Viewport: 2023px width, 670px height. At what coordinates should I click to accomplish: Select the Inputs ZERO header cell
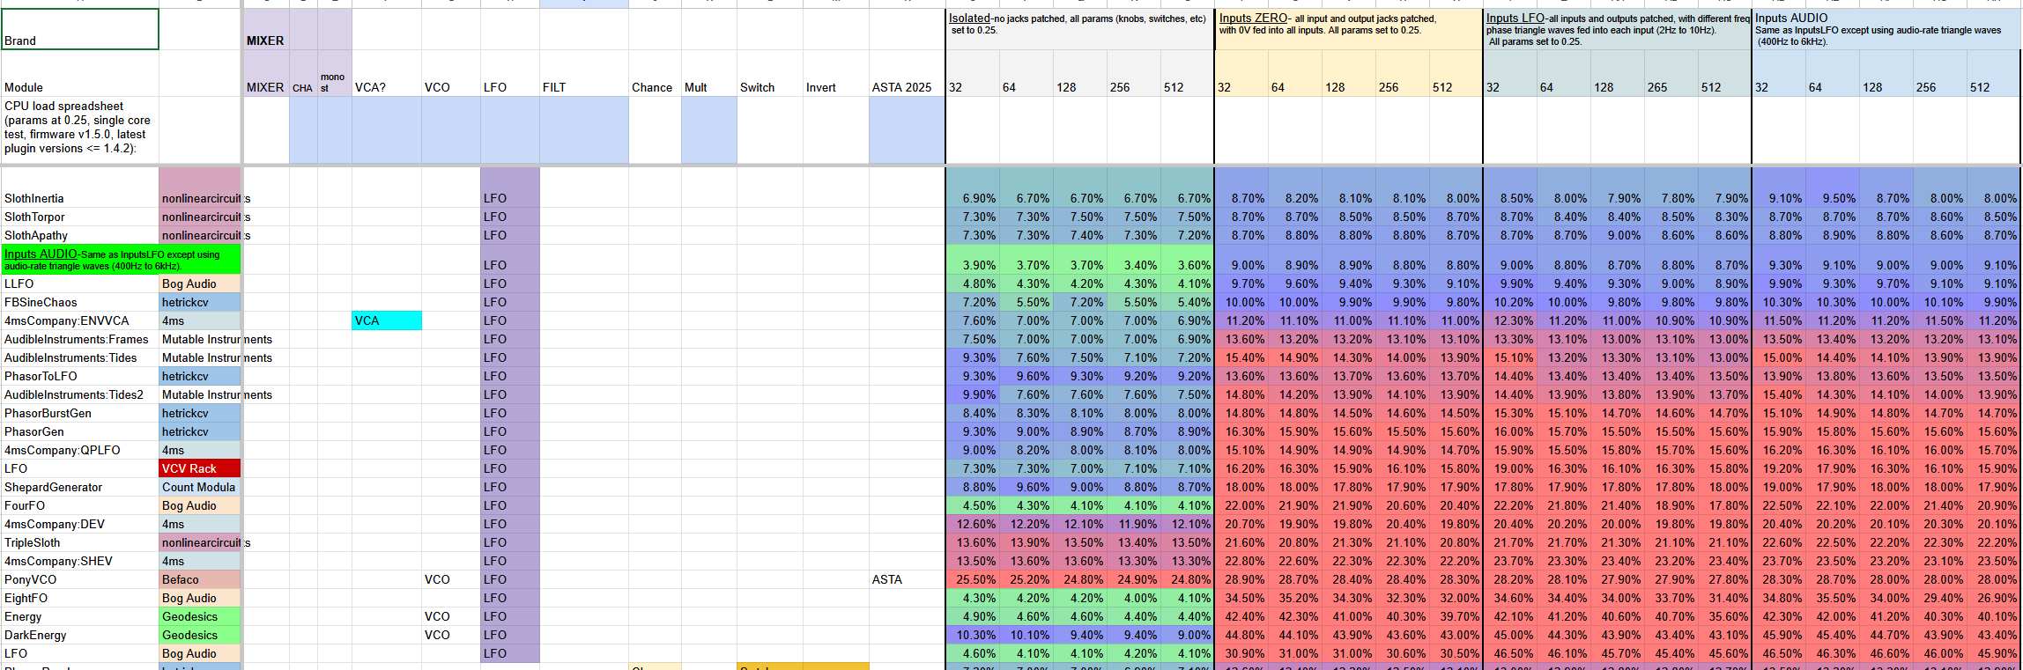coord(1348,29)
